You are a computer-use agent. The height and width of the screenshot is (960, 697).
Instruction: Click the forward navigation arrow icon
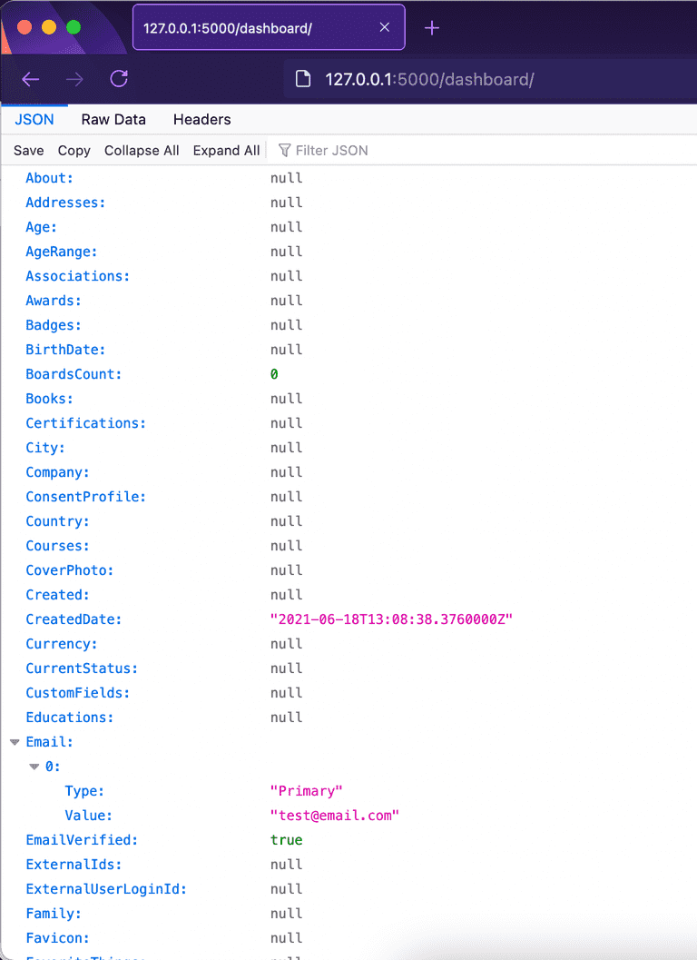pos(74,79)
